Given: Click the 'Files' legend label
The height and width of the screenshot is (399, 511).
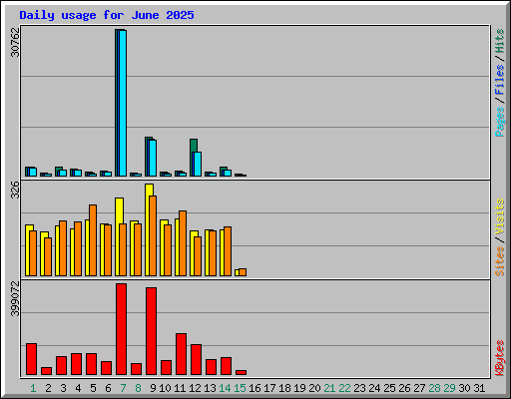Looking at the screenshot, I should [500, 80].
